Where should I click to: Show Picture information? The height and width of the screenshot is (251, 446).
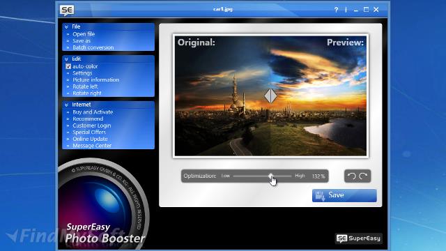95,79
